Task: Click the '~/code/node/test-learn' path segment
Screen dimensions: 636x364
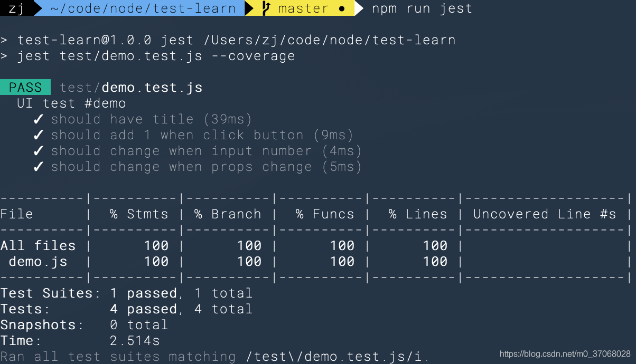Action: (143, 8)
